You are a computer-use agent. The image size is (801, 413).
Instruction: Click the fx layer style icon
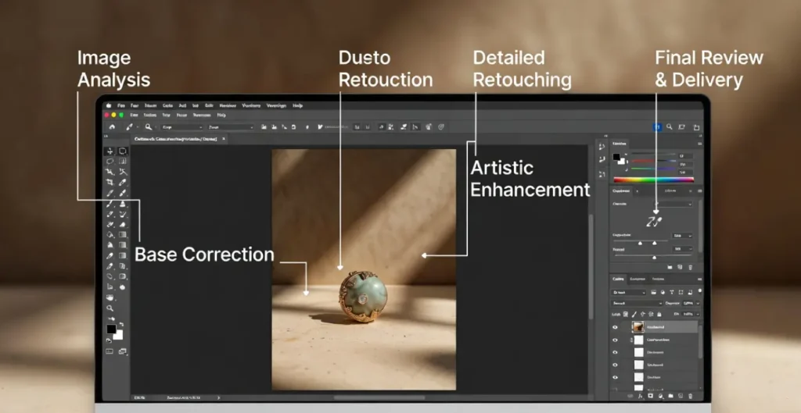[x=641, y=396]
